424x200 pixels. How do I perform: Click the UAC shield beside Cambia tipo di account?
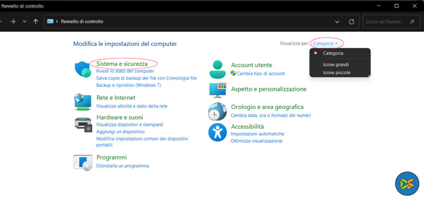point(234,73)
